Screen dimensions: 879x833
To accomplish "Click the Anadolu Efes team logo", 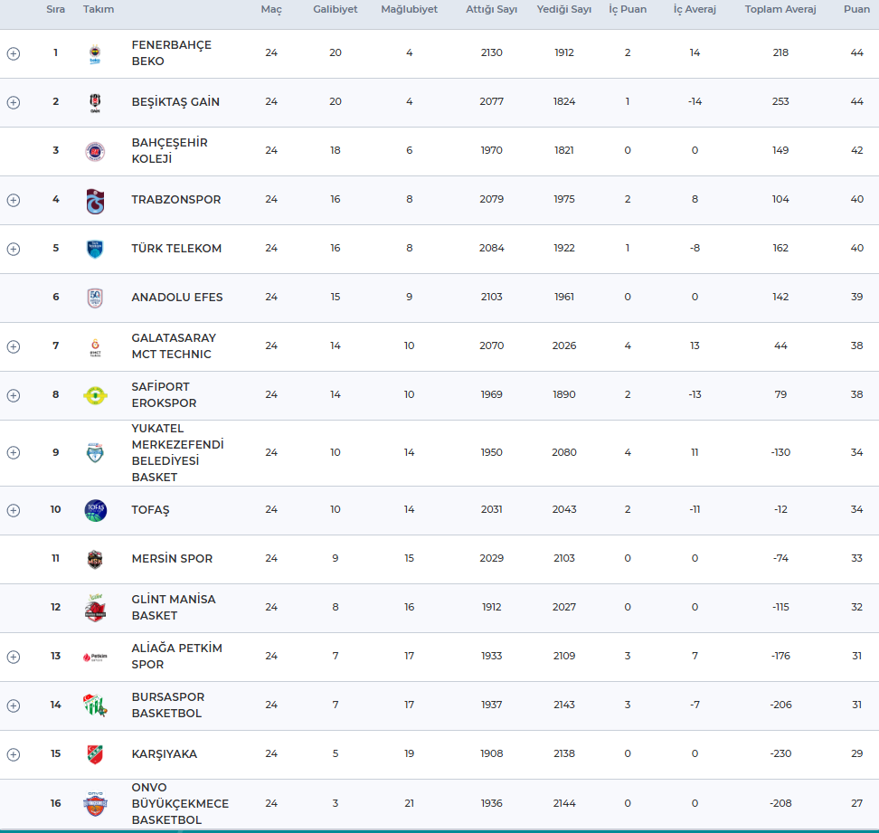I will [x=95, y=298].
